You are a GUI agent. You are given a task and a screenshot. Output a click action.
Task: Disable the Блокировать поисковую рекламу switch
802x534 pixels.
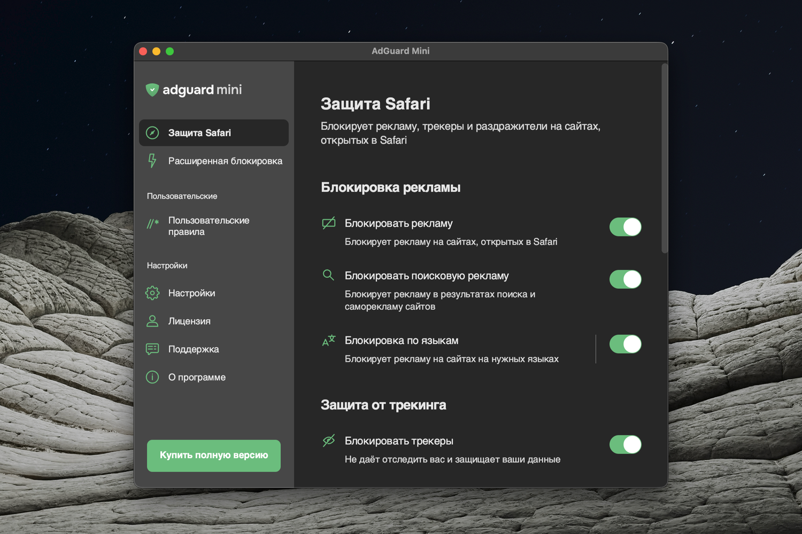(626, 279)
